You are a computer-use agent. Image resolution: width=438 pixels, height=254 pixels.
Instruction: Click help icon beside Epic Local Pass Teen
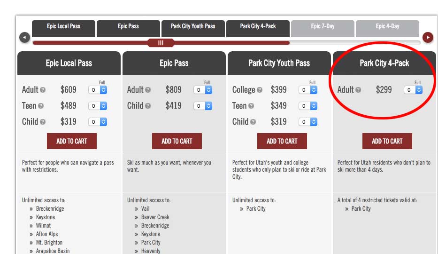(x=41, y=106)
